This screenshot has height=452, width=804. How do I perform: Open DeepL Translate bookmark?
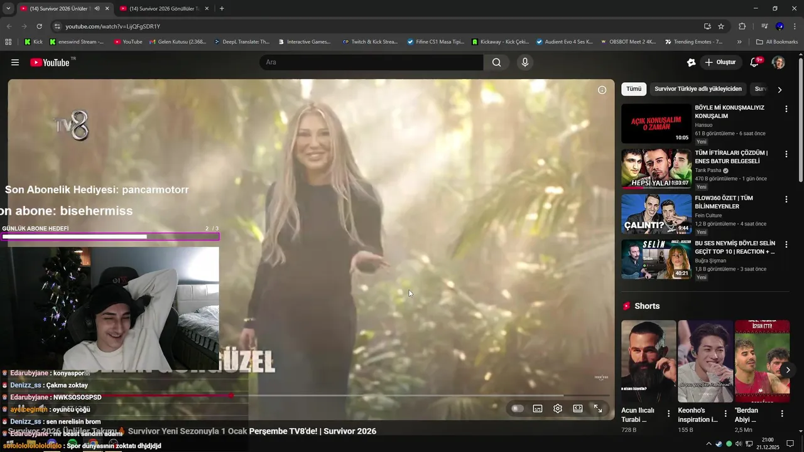pos(241,42)
